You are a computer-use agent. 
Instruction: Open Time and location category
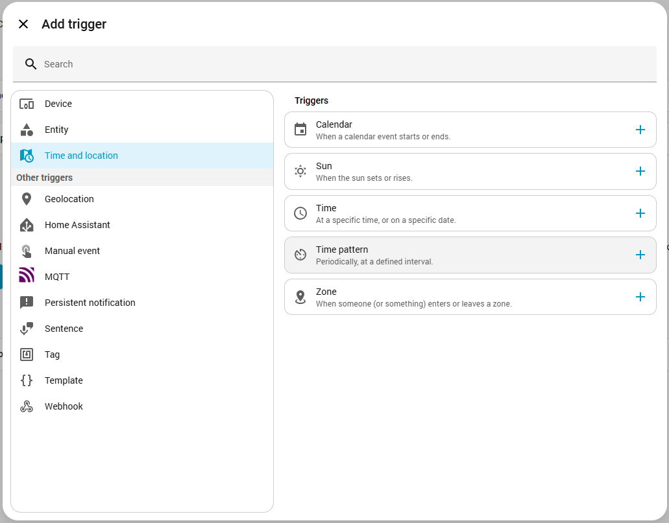tap(81, 156)
